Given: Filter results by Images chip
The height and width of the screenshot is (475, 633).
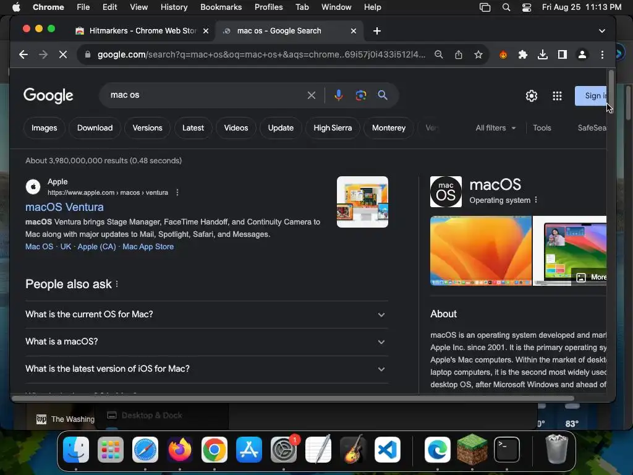Looking at the screenshot, I should [x=44, y=128].
